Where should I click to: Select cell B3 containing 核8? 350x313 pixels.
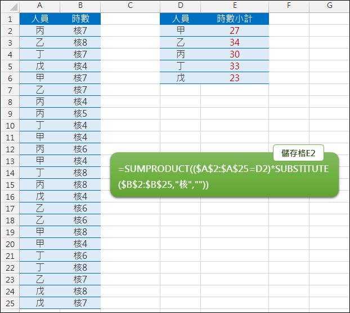pos(80,42)
